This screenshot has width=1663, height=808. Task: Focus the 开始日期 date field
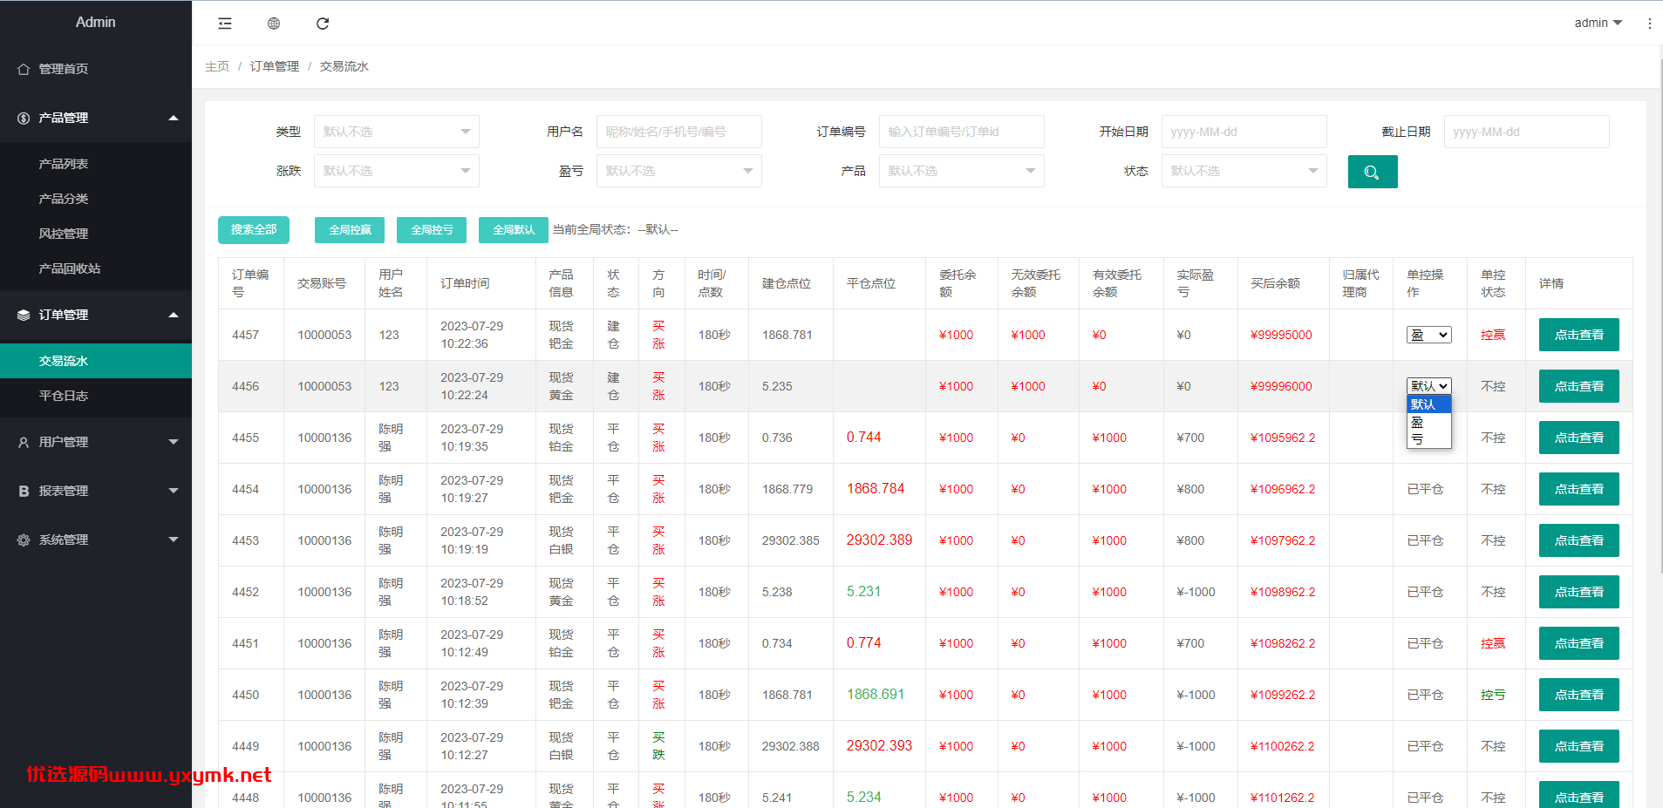[1244, 132]
